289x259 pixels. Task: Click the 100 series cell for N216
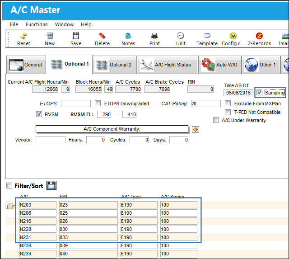coord(179,221)
